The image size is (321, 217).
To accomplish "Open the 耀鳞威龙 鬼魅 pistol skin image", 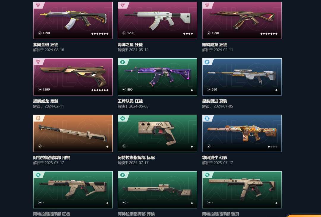I will 73,75.
